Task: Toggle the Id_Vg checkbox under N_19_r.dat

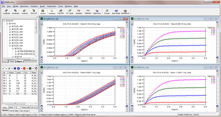Action: click(x=16, y=48)
